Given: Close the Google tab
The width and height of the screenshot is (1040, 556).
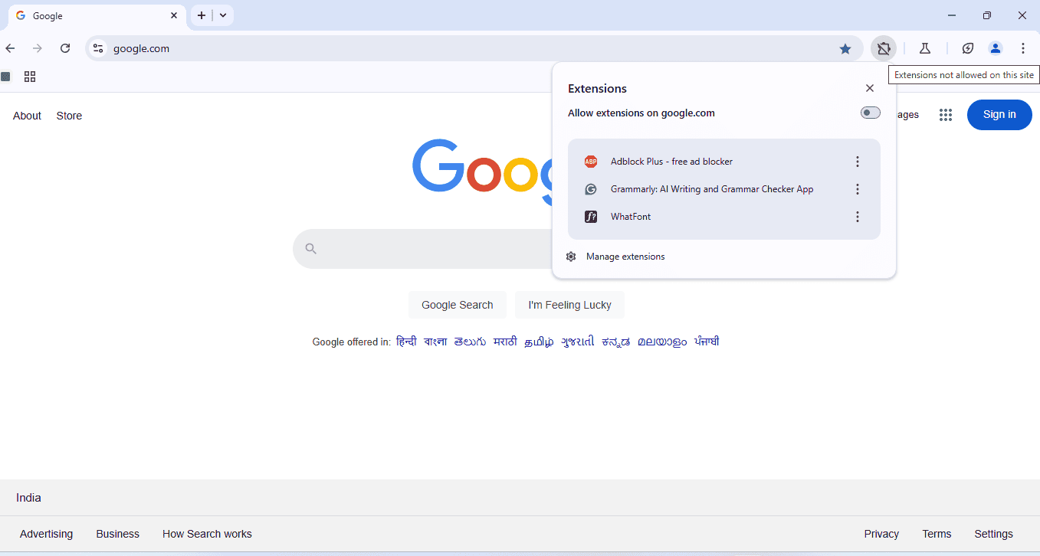Looking at the screenshot, I should 174,15.
